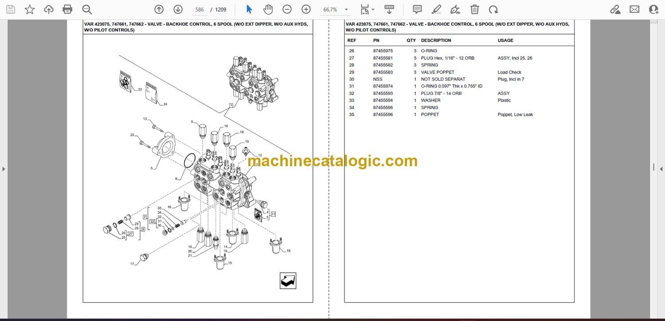Screen dimensions: 665x321
Task: Select part number 87455595
Action: [x=383, y=107]
